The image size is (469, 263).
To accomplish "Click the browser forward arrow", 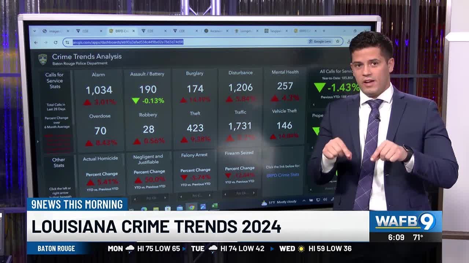I will click(x=46, y=42).
